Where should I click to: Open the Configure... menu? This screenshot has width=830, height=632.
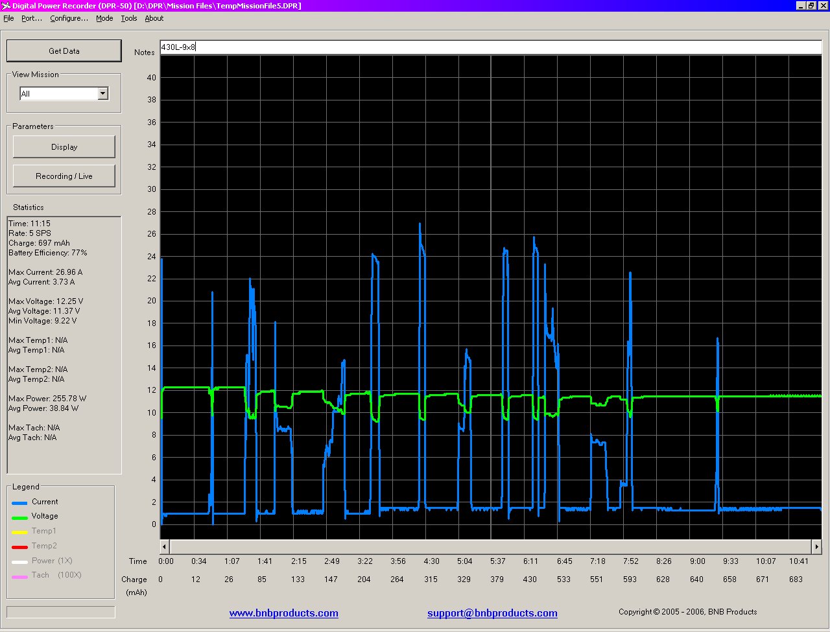click(69, 18)
